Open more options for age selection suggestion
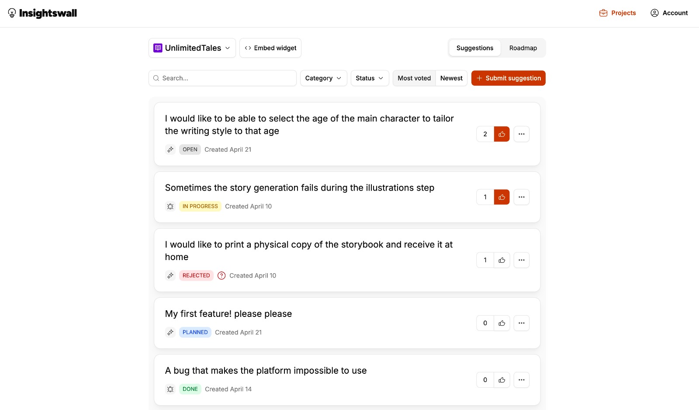 coord(521,134)
